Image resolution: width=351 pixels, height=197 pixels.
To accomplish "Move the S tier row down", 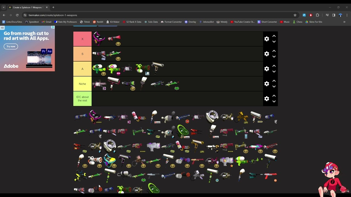I will 274,57.
